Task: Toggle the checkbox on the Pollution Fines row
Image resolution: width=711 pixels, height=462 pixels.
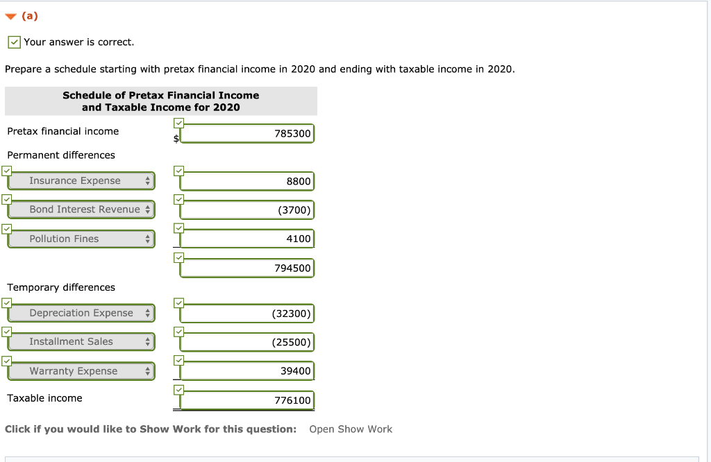Action: coord(6,228)
